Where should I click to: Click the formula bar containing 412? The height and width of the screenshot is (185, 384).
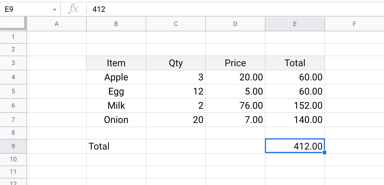pyautogui.click(x=206, y=9)
